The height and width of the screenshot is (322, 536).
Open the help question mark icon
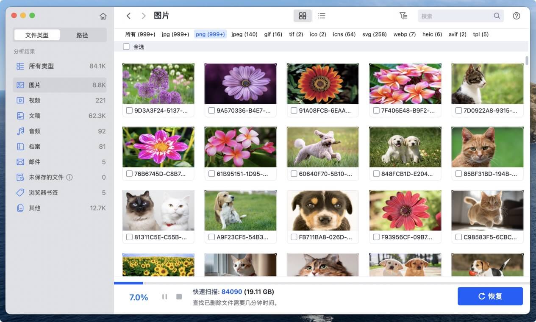pos(516,16)
